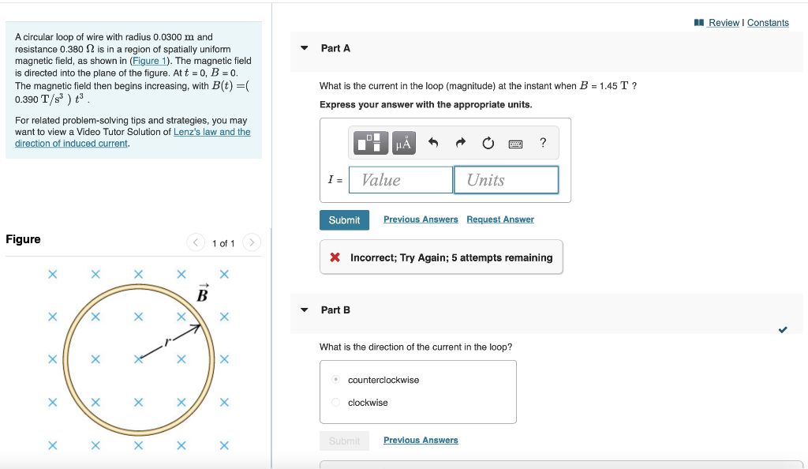The width and height of the screenshot is (808, 469).
Task: Select the counterclockwise radio button
Action: point(335,379)
